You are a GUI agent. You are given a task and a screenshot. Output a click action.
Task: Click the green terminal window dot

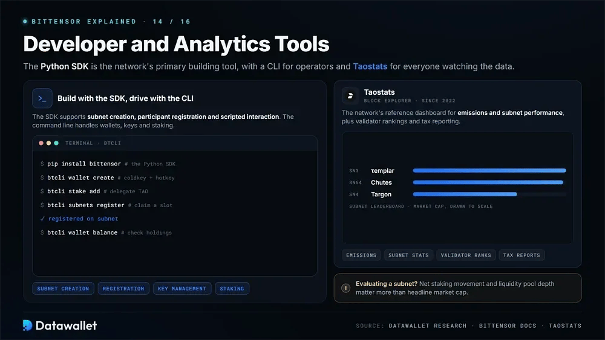tap(56, 143)
